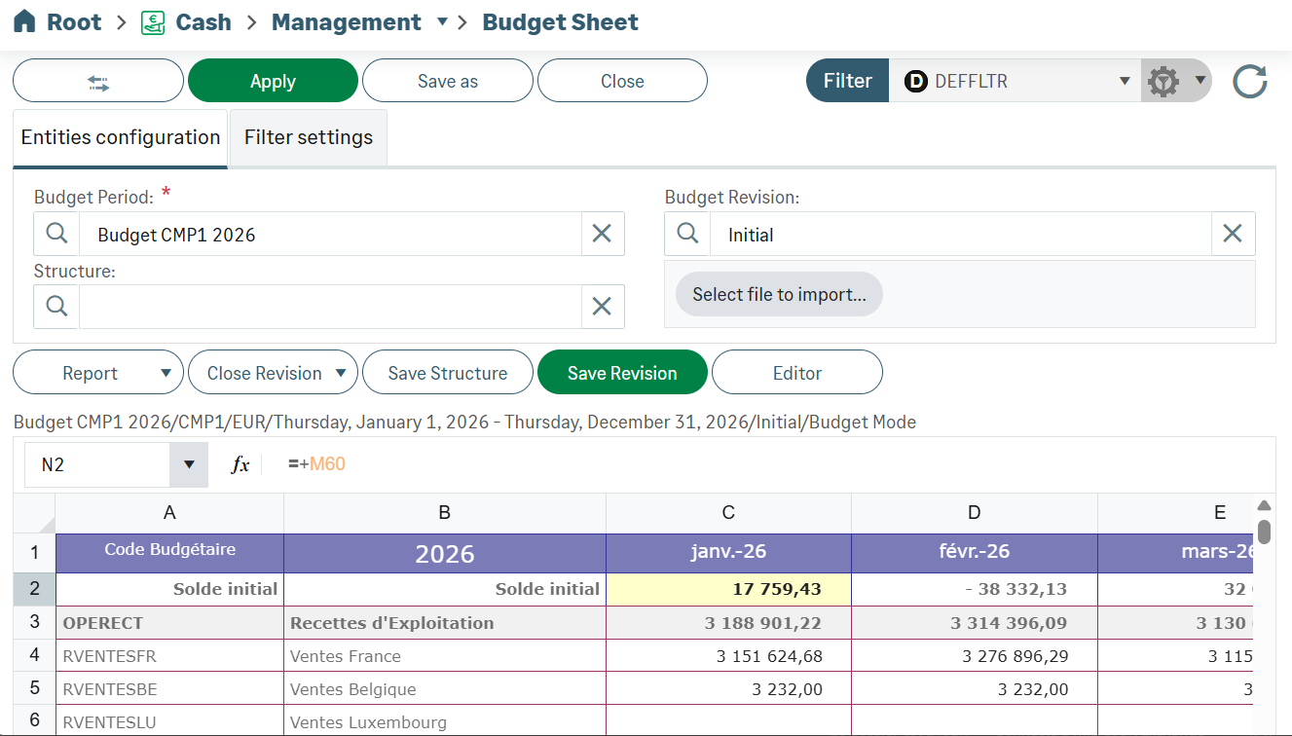Select the highlighted janv.-26 Solde initial cell

728,589
